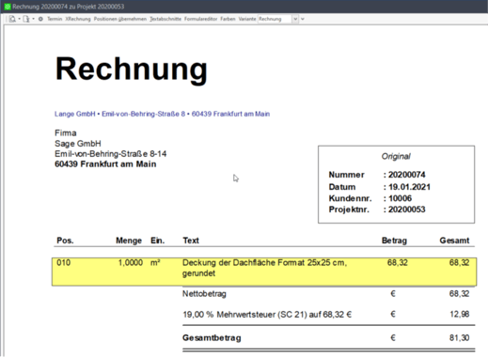
Task: Open the toolbar overflow chevron
Action: point(303,19)
